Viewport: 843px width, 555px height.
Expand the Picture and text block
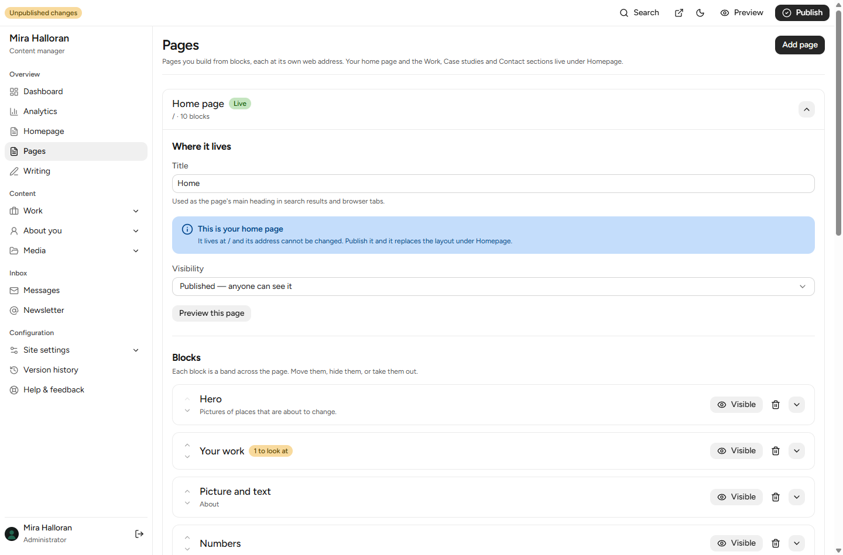point(797,497)
